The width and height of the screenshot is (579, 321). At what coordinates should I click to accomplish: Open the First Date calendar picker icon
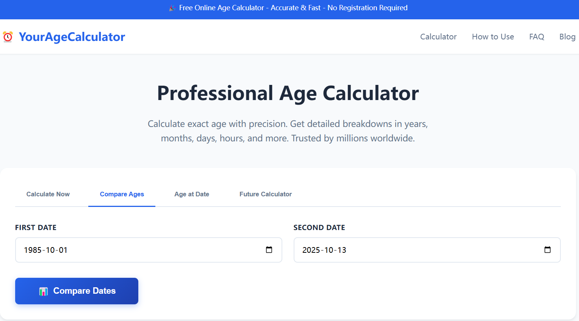tap(269, 250)
